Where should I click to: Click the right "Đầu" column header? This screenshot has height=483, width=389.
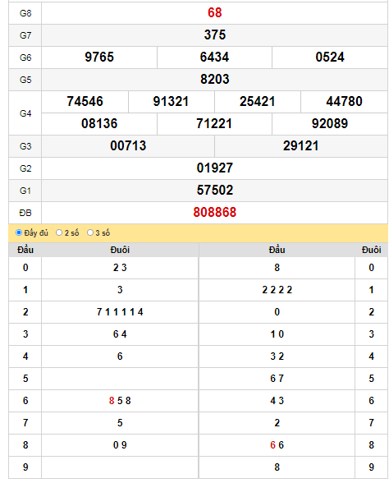tap(277, 250)
